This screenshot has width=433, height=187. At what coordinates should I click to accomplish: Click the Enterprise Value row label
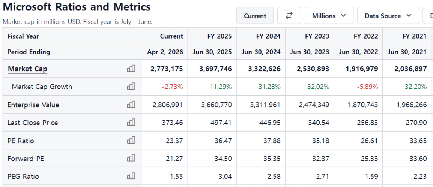[x=33, y=105]
